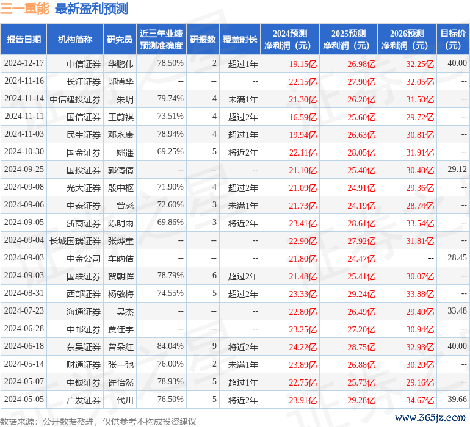Click the 覆盖时长 column header
470x427 pixels.
tap(240, 39)
